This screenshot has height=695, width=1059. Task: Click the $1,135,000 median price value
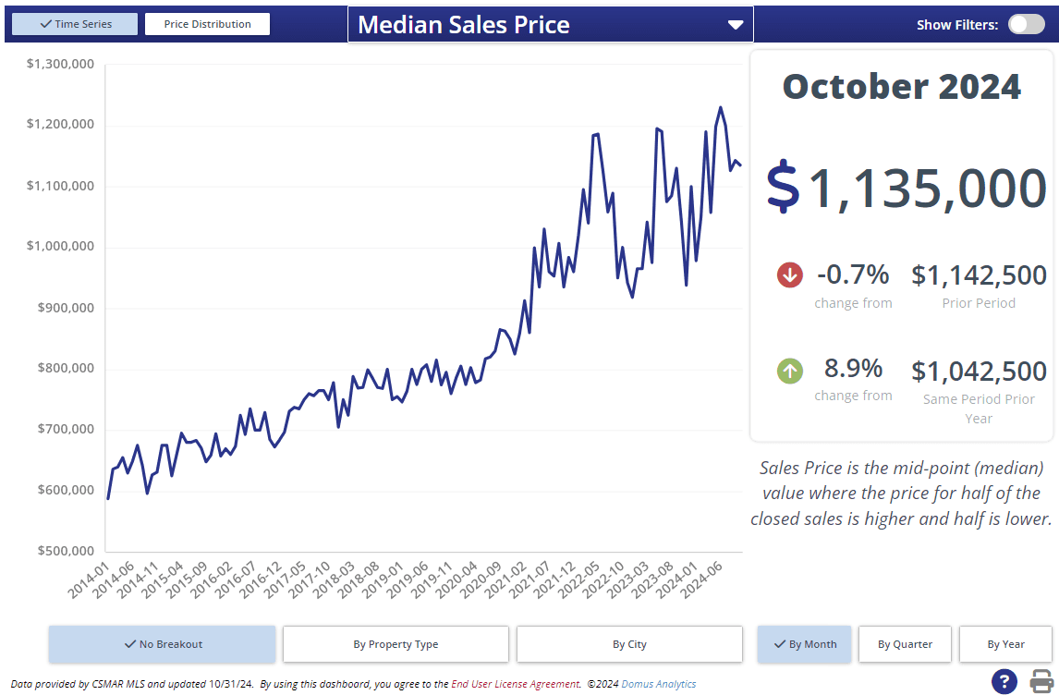point(927,189)
